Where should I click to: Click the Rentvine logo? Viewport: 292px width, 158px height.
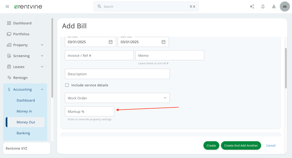coord(28,7)
